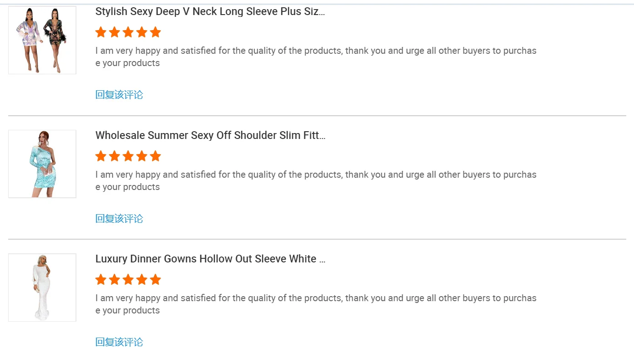Image resolution: width=634 pixels, height=349 pixels.
Task: Click the fourth star on the Wholesale Summer Off Shoulder review
Action: click(142, 156)
